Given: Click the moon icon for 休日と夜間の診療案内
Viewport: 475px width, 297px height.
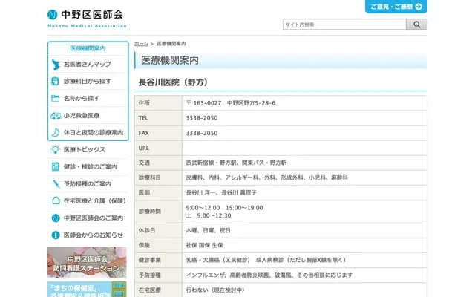Looking at the screenshot, I should 56,132.
